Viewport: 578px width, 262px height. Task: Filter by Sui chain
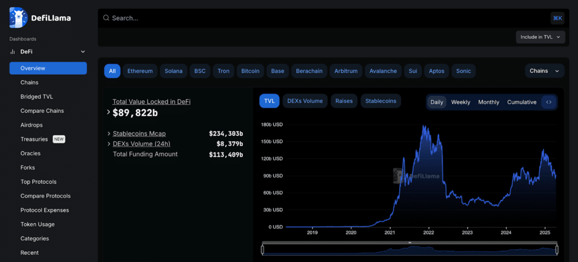(413, 71)
